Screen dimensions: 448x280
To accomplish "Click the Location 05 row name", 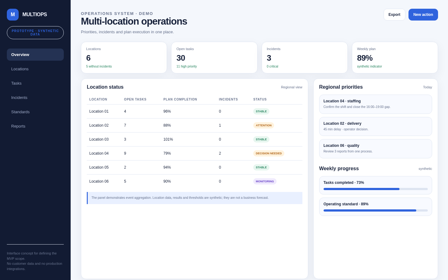I will [x=99, y=167].
